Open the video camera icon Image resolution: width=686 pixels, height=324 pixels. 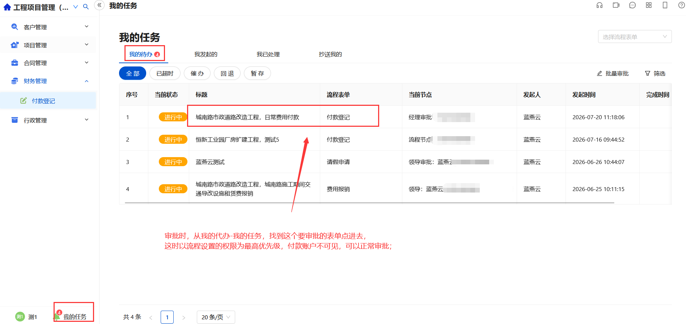[616, 5]
